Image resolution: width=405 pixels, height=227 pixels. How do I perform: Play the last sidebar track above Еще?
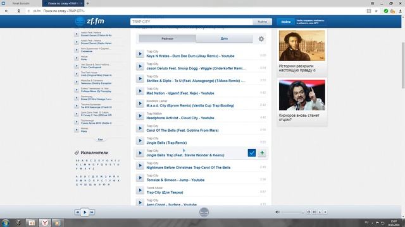point(77,130)
